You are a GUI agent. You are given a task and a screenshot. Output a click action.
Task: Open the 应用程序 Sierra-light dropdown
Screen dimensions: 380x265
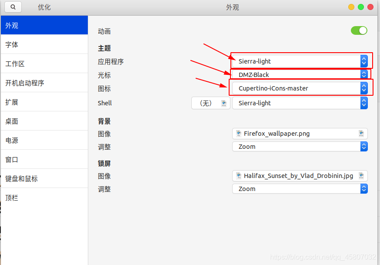tap(300, 61)
